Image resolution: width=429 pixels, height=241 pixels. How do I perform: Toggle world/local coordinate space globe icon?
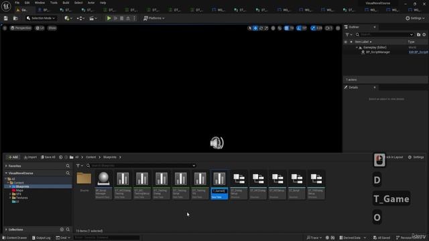pos(273,28)
